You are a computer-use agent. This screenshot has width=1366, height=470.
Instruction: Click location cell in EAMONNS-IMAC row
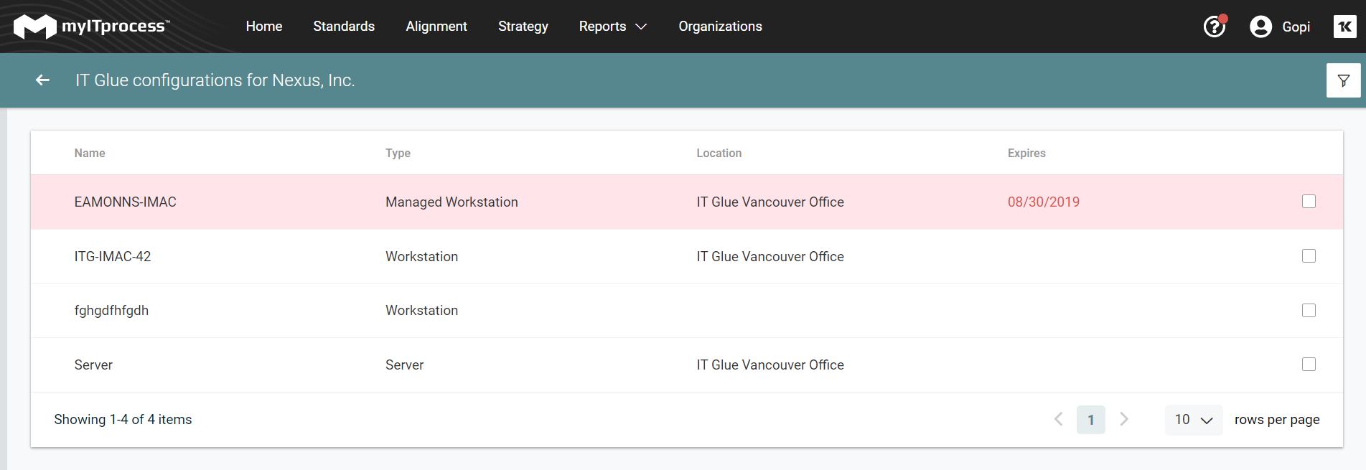770,202
